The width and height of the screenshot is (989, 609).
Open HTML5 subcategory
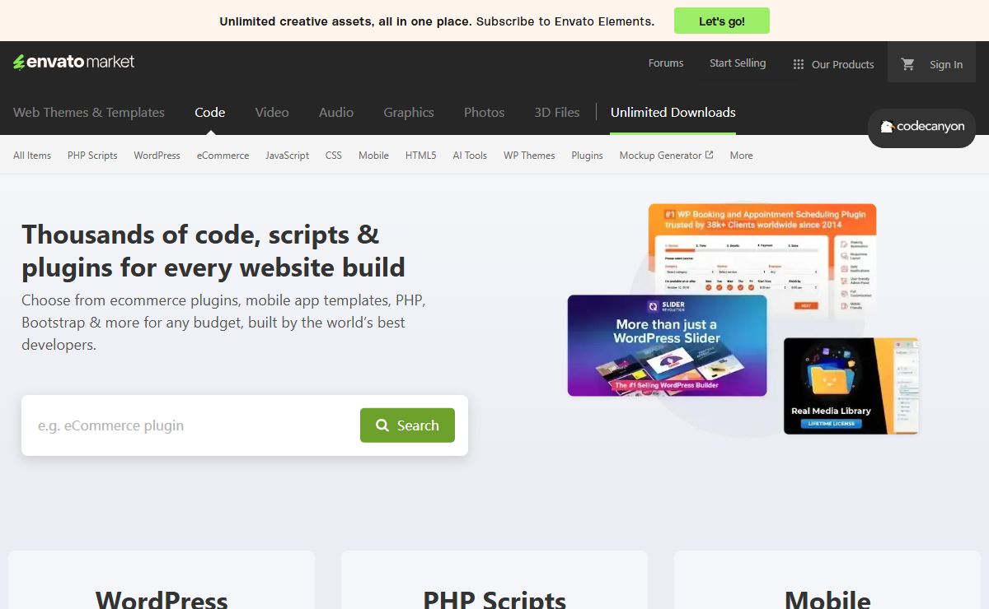(x=421, y=156)
